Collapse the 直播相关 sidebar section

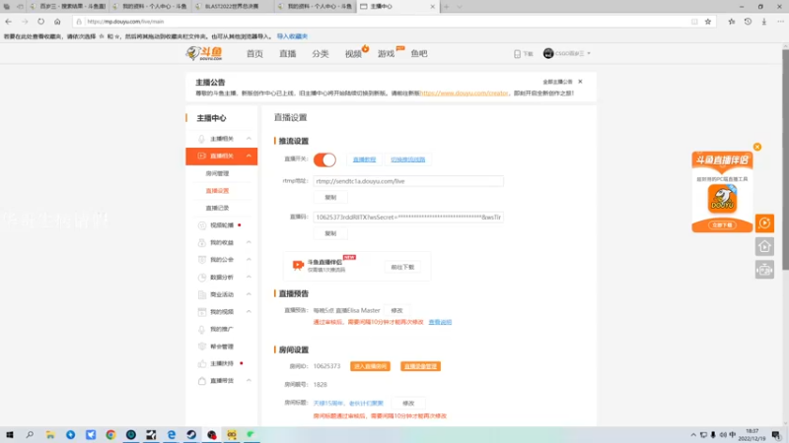point(249,157)
